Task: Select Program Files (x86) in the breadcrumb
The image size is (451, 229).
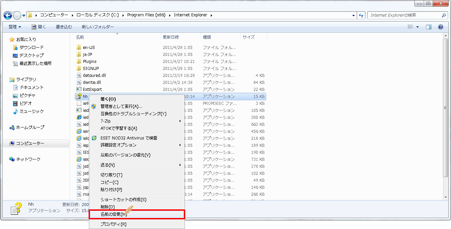Action: 146,15
